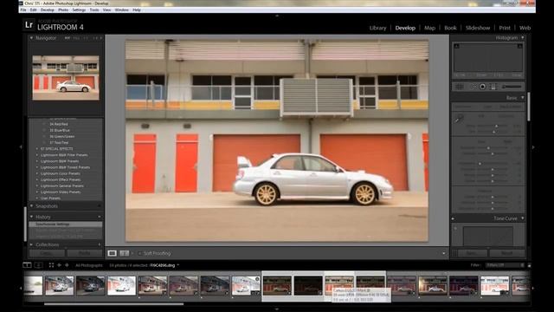
Task: Collapse the Histogram panel
Action: pos(523,38)
